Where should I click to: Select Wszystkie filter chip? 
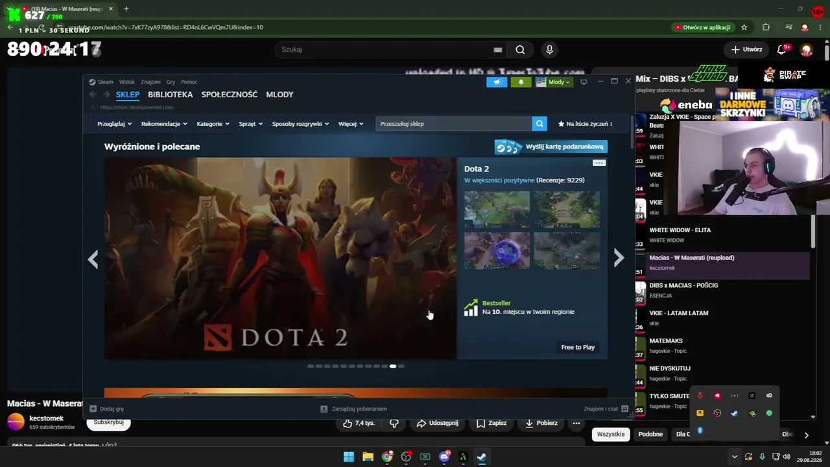click(611, 435)
